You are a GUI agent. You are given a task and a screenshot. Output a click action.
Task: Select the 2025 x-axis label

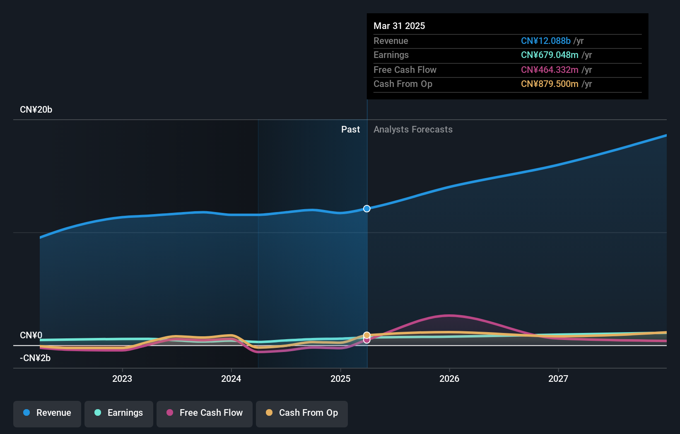click(340, 379)
